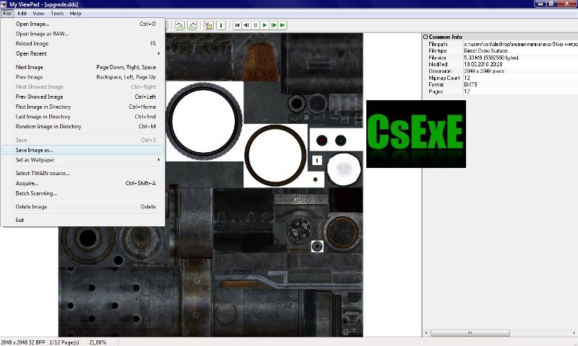Click the green info toolbar icon

pyautogui.click(x=220, y=25)
